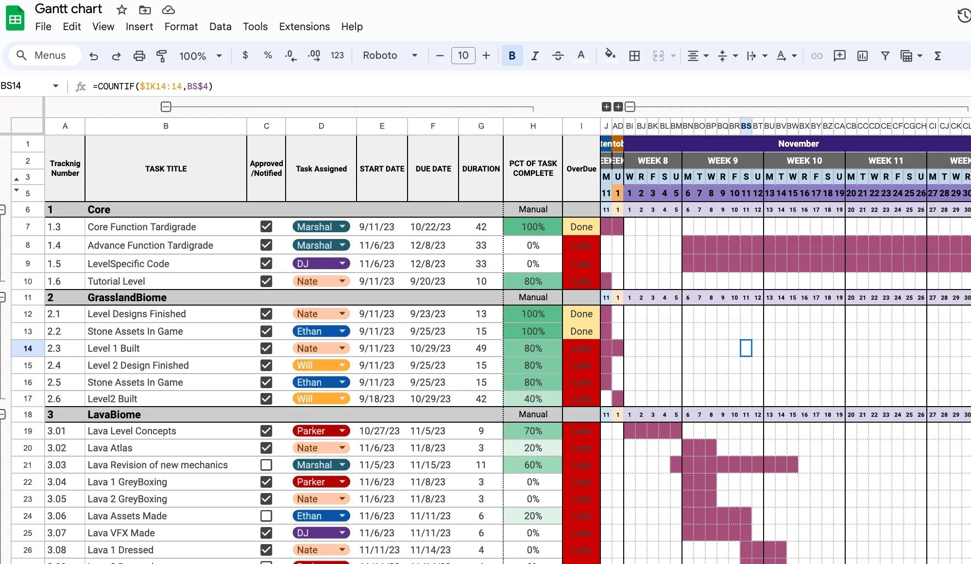The image size is (971, 564).
Task: Open the fill color paint bucket
Action: 609,55
